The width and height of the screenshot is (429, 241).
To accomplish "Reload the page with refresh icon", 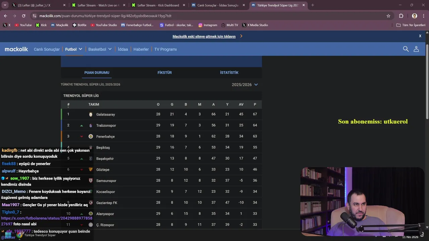I will point(23,16).
